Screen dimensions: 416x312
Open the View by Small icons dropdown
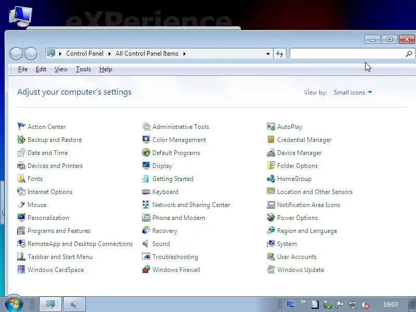(353, 93)
